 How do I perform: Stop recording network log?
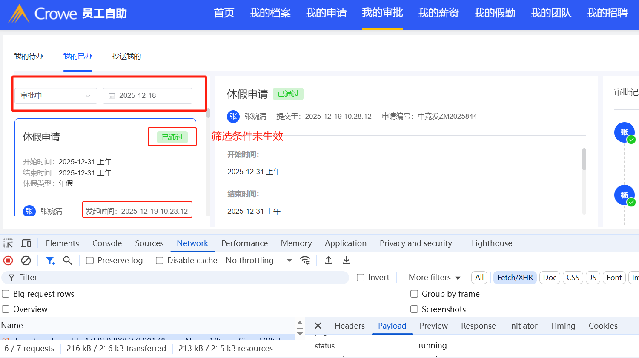coord(8,261)
